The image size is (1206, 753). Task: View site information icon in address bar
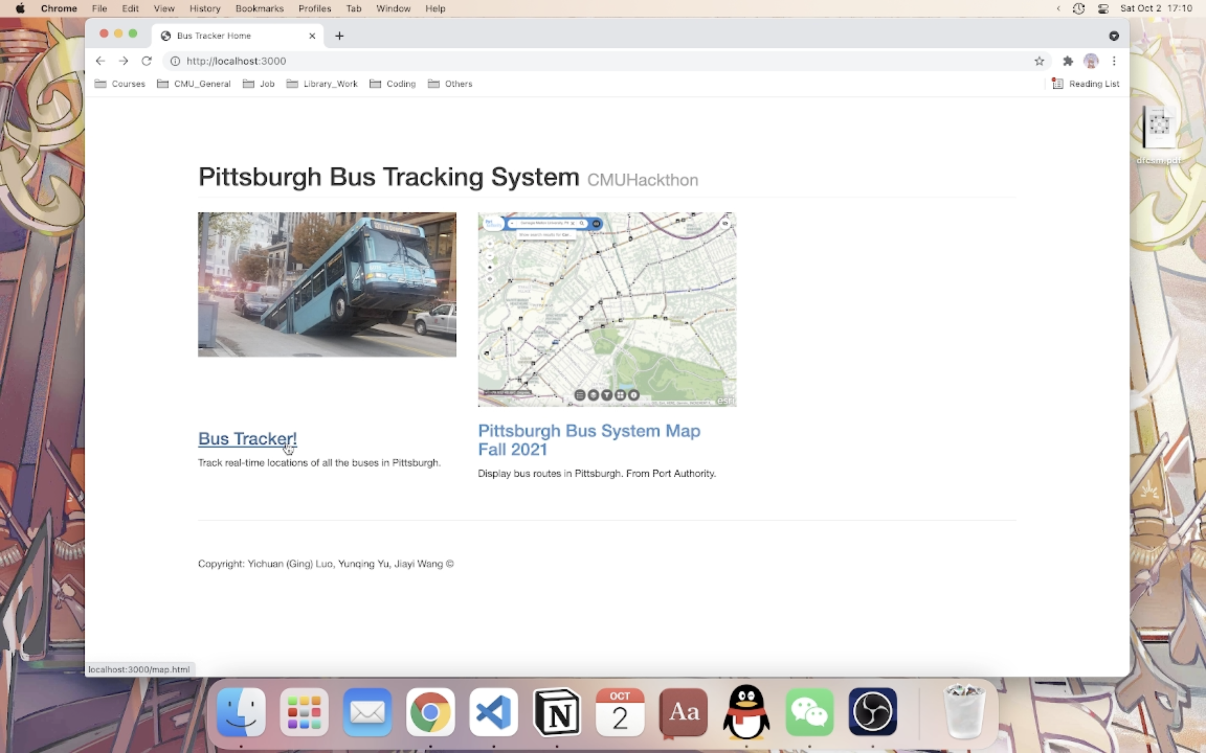pyautogui.click(x=175, y=61)
